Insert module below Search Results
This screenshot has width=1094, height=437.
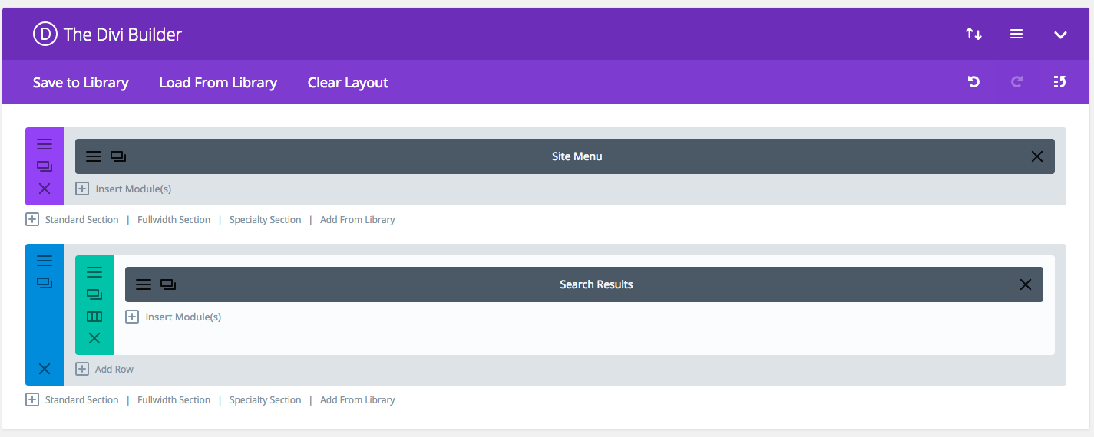(174, 317)
